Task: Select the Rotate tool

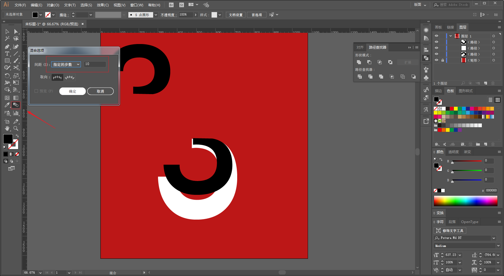Action: (x=7, y=76)
